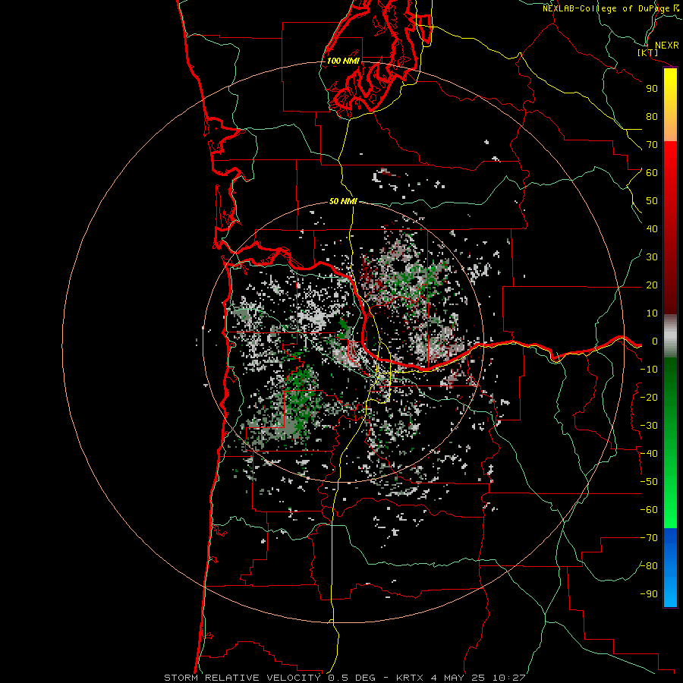Click the -50 label on the velocity scale
Image resolution: width=683 pixels, height=683 pixels.
649,482
